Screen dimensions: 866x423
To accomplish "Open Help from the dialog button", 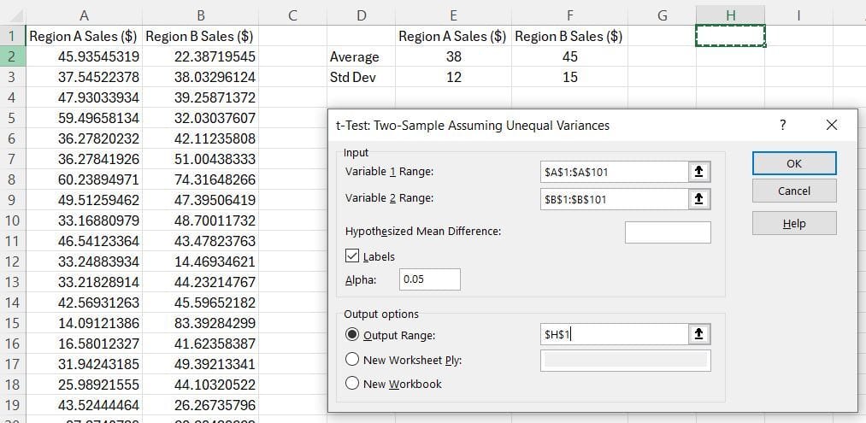I will 793,224.
